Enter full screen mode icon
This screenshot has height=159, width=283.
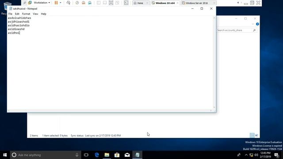tap(111, 3)
